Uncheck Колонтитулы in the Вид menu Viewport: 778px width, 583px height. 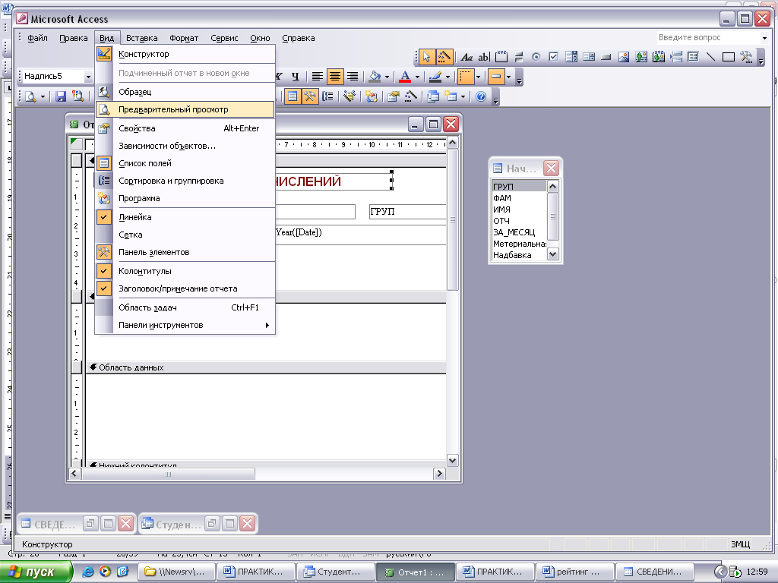point(185,271)
